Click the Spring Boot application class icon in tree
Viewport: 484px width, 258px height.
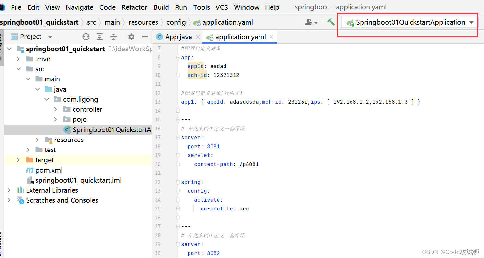tap(67, 129)
